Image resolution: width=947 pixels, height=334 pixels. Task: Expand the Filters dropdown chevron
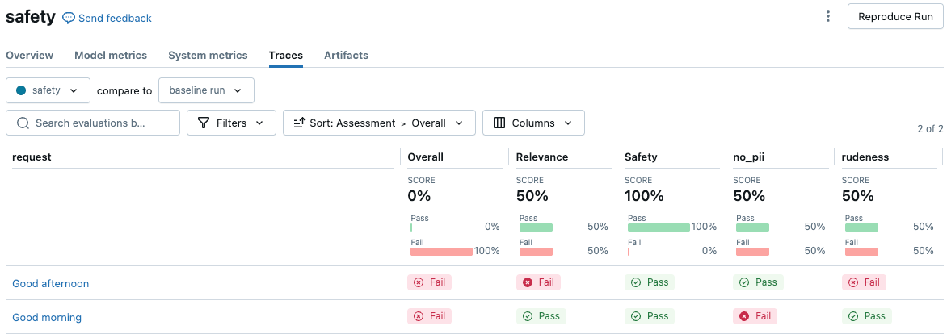(x=259, y=123)
